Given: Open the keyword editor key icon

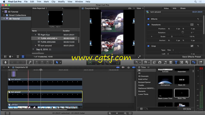Looking at the screenshot, I should [x=30, y=62].
